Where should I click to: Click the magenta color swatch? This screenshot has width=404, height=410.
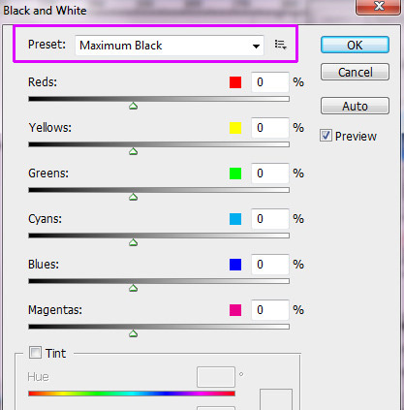[x=235, y=310]
